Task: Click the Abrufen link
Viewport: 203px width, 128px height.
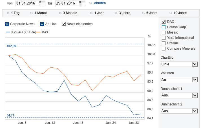Action: click(100, 3)
